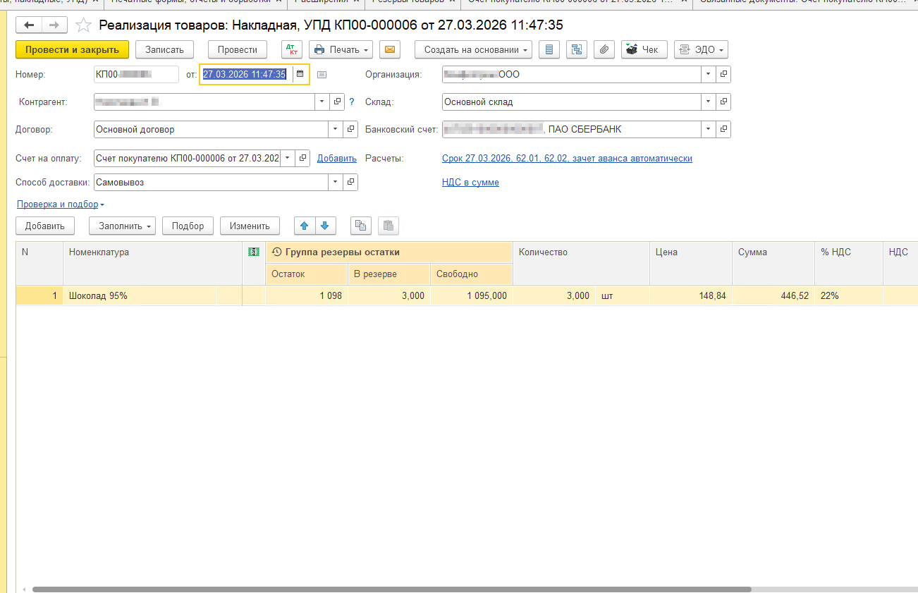The image size is (918, 593).
Task: Click the Чек cash register button
Action: coord(644,49)
